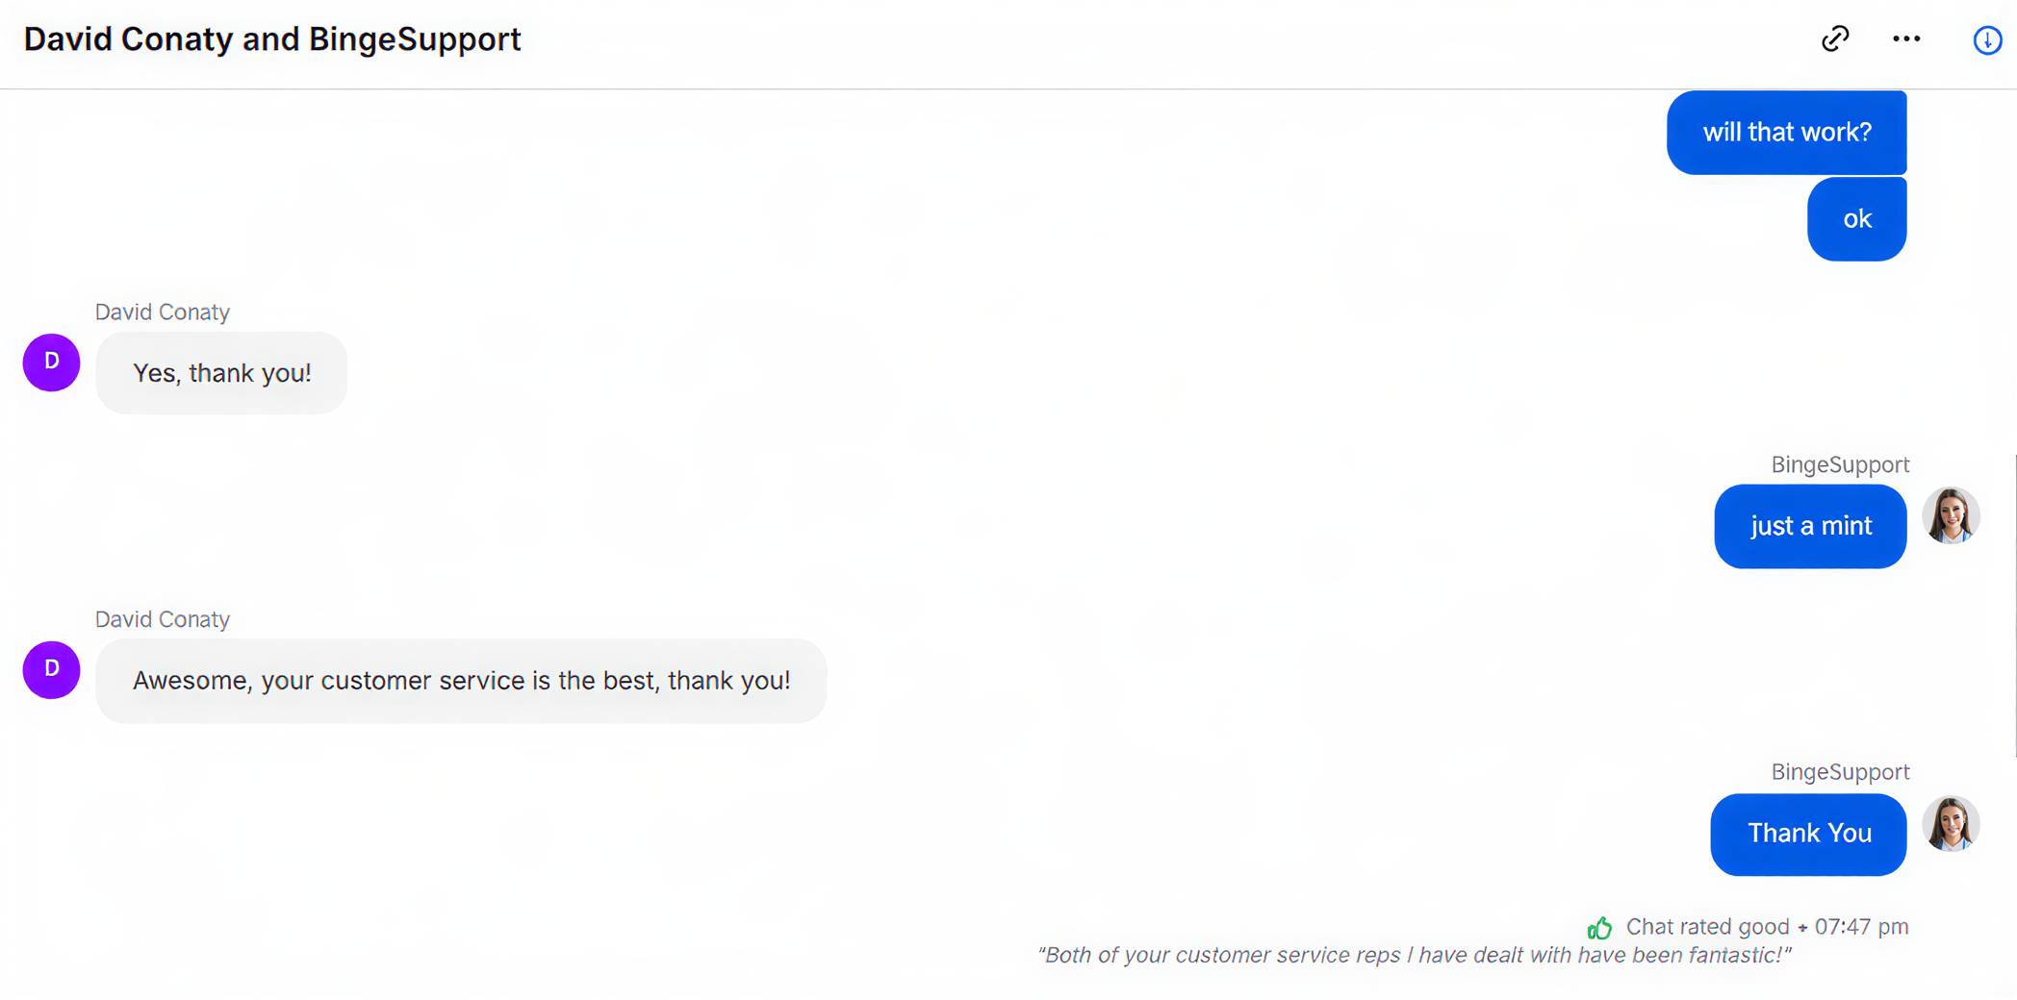2017x1000 pixels.
Task: Click agent photo next to 'just a mint'
Action: click(1951, 516)
